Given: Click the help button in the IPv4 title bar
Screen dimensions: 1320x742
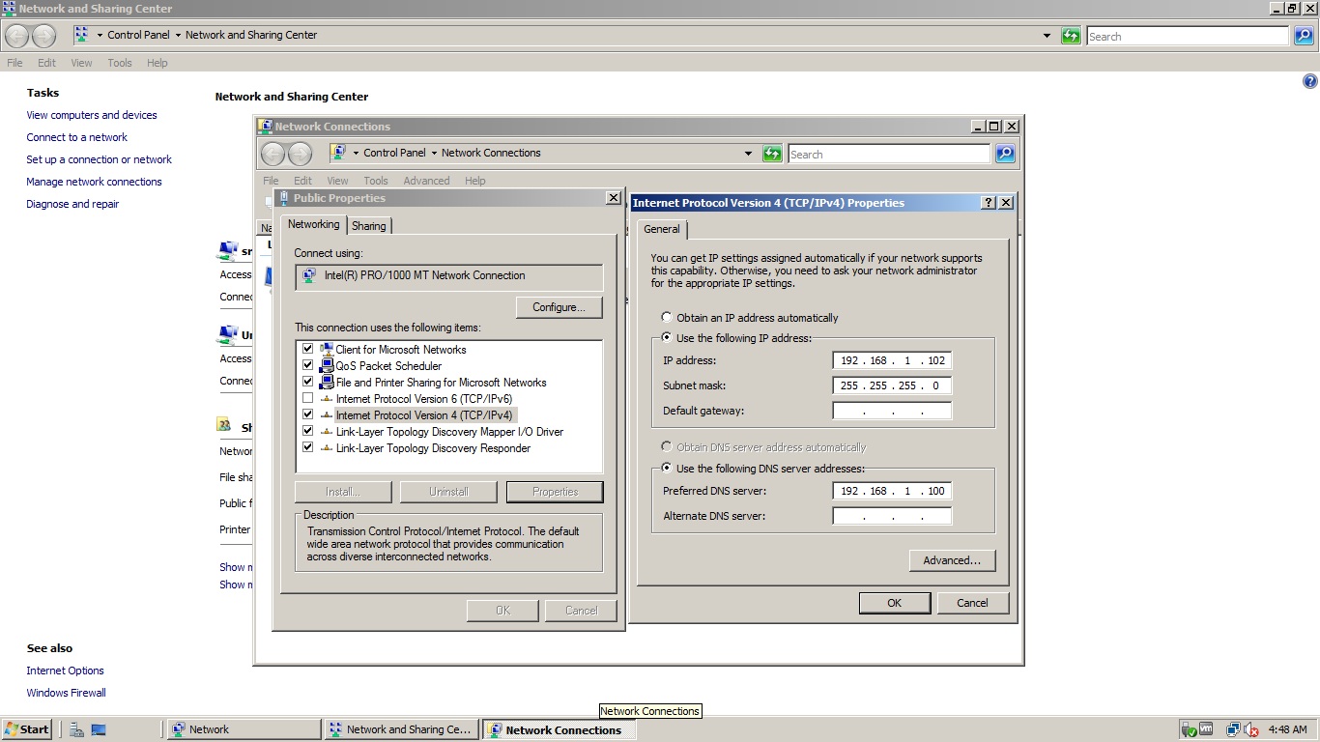Looking at the screenshot, I should click(988, 203).
